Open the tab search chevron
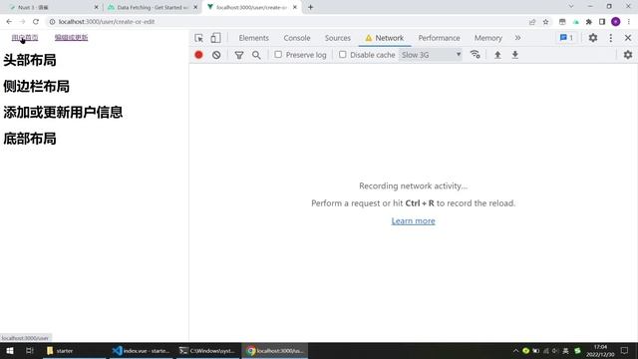 click(x=571, y=7)
